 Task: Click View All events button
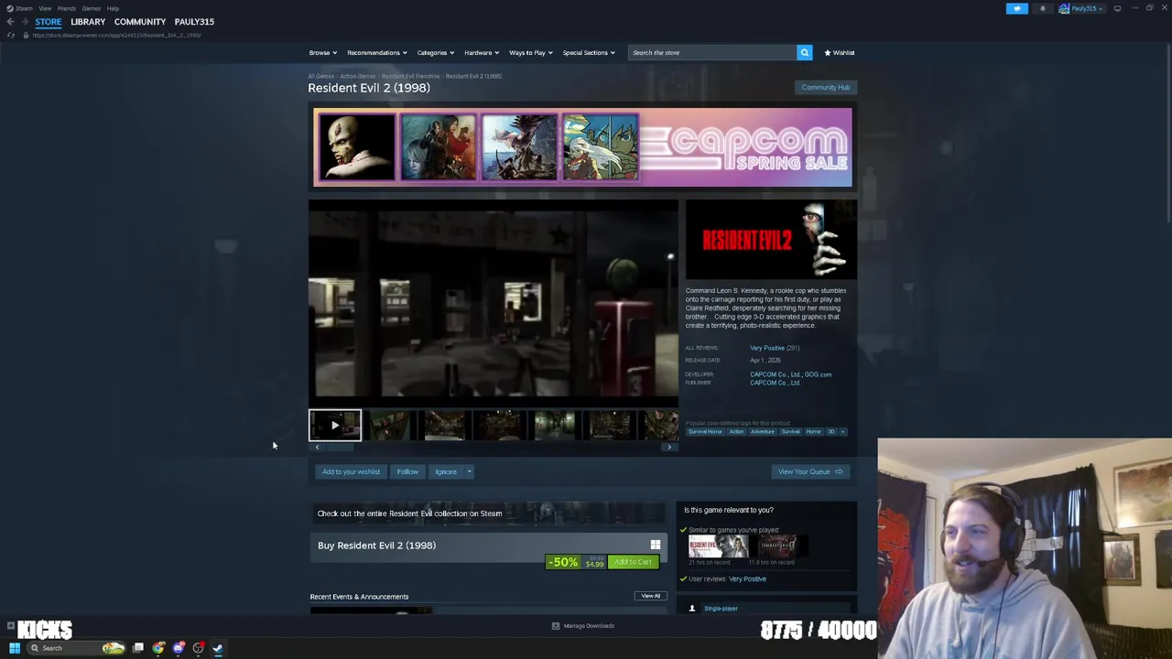click(651, 596)
